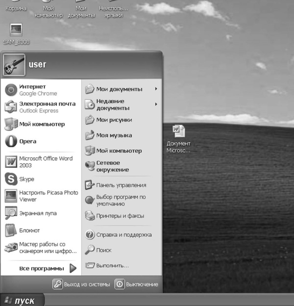Start Microsoft Office Word 2003
Viewport: 294px width, 306px height.
click(11, 162)
